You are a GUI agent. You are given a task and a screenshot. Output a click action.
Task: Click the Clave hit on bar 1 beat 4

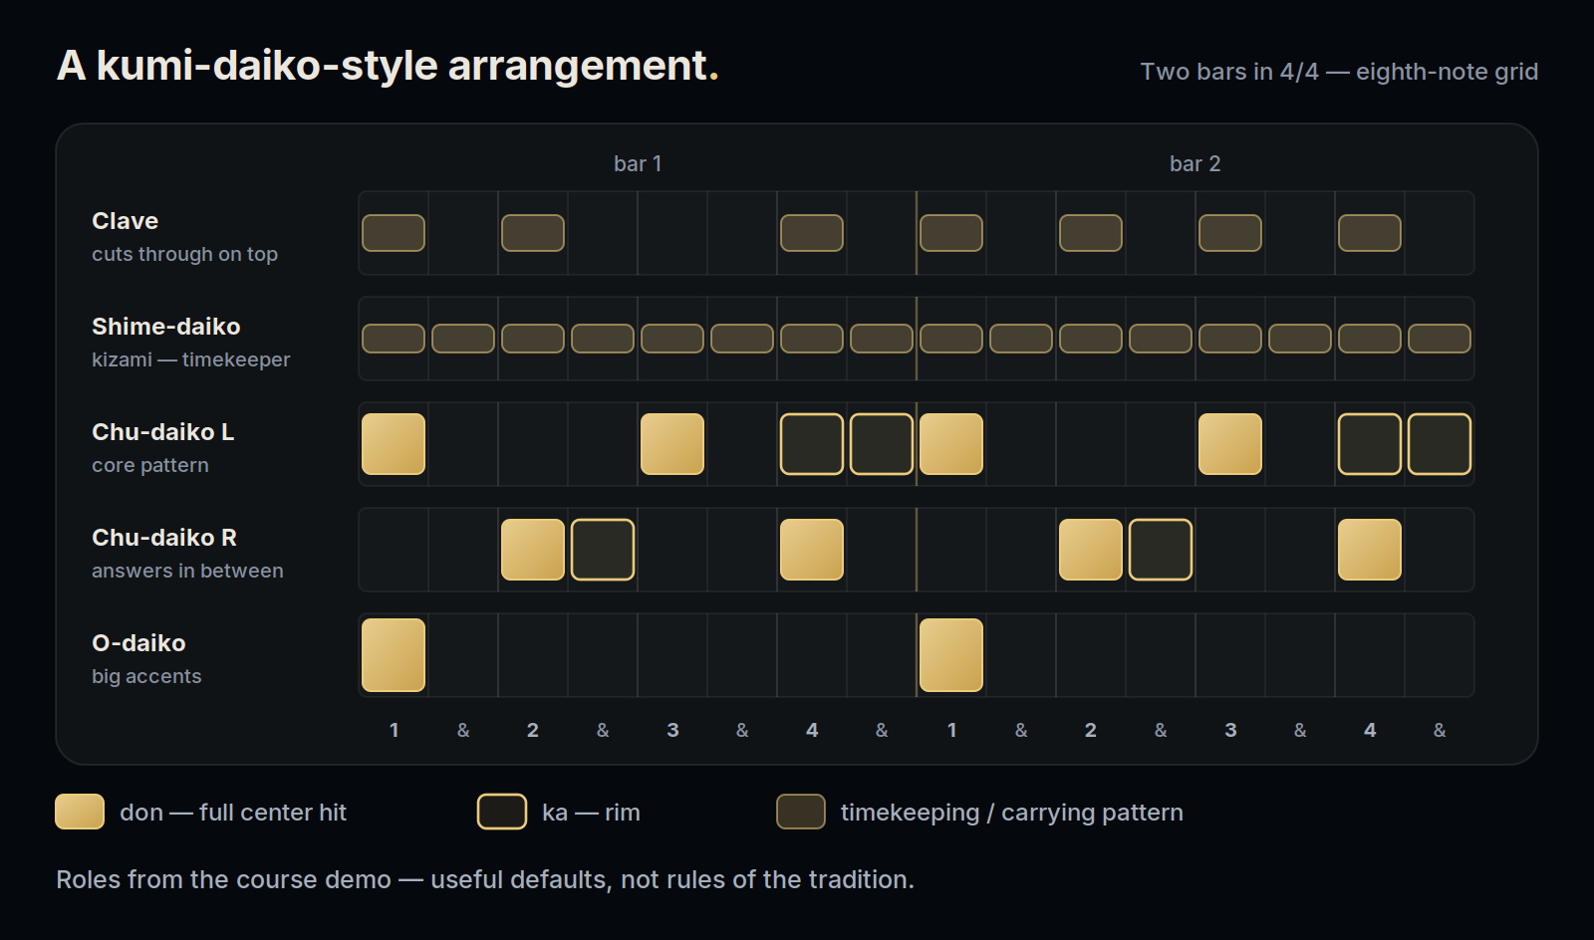click(812, 233)
